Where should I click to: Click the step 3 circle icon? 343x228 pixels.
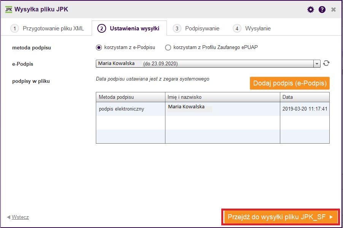177,28
